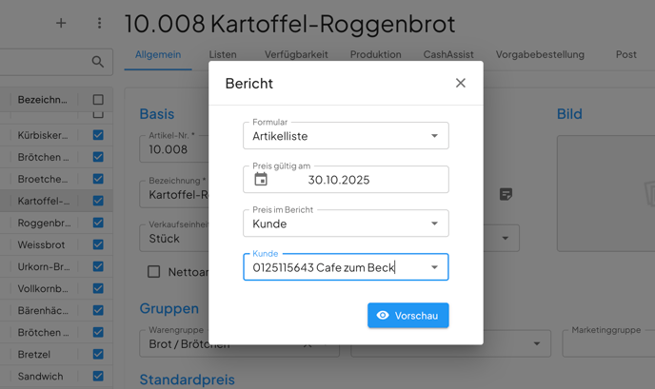Toggle the Kürbisker... row checkbox
This screenshot has height=389, width=655.
tap(98, 135)
